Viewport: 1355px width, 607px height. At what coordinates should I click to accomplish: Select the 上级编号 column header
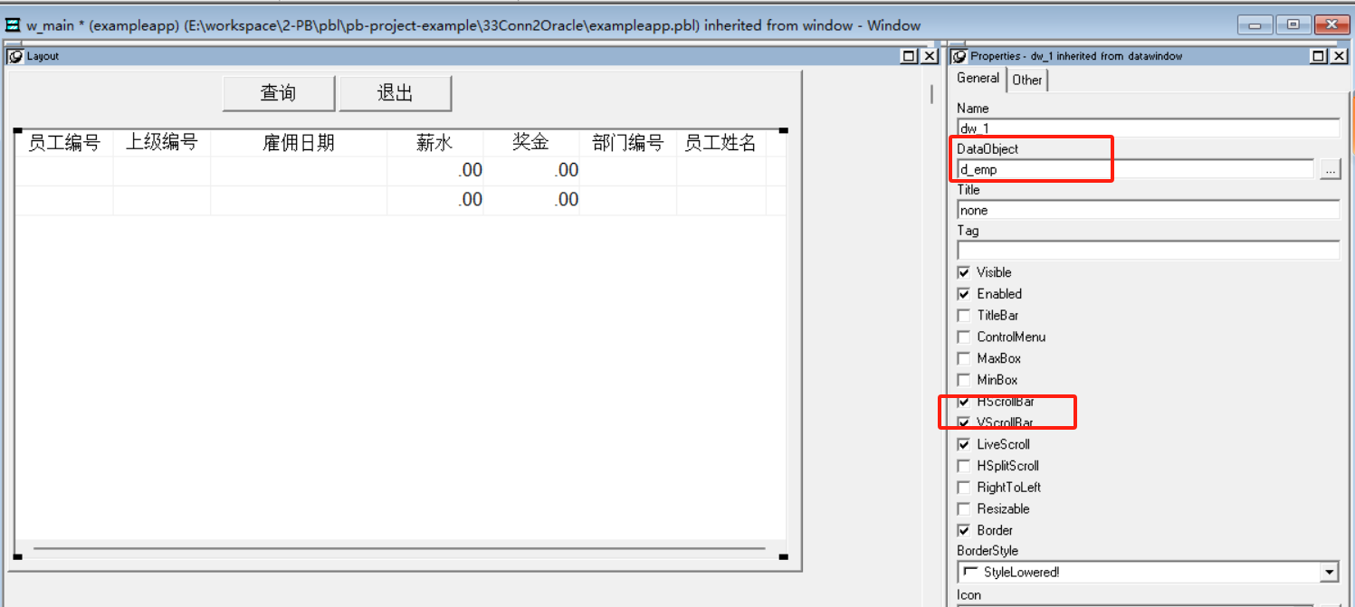tap(161, 143)
